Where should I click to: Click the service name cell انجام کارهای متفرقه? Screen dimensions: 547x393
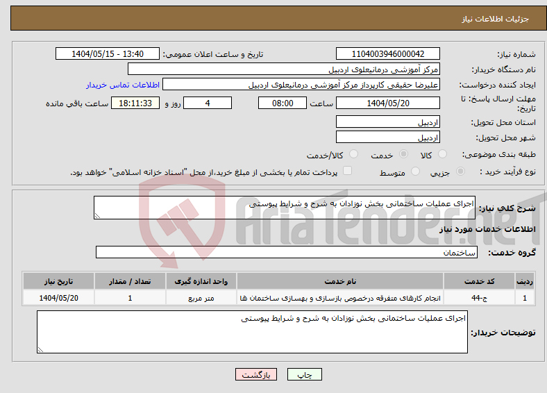click(x=339, y=298)
